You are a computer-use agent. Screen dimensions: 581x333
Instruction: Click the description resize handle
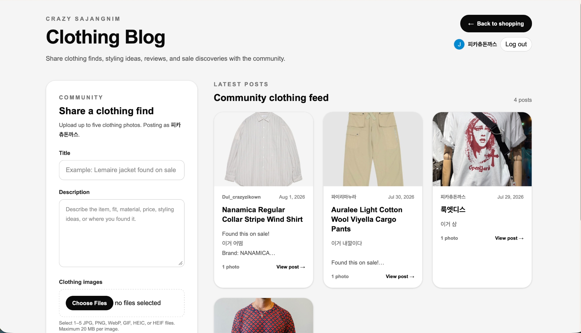pyautogui.click(x=181, y=263)
